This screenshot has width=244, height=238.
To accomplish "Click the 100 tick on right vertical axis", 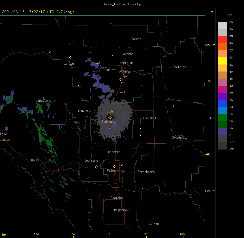I will [x=208, y=45].
